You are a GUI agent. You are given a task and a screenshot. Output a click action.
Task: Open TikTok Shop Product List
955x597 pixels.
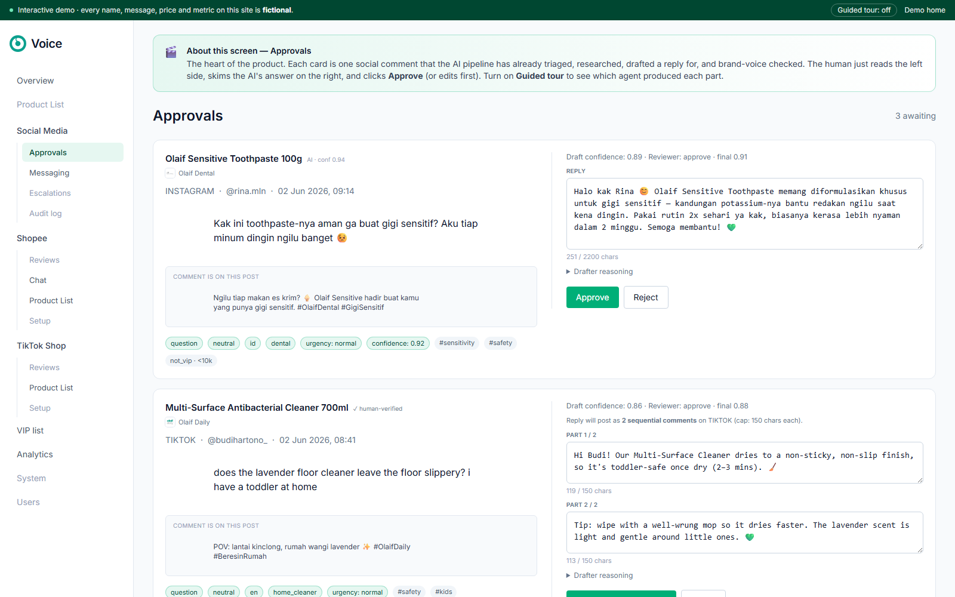[x=51, y=387]
